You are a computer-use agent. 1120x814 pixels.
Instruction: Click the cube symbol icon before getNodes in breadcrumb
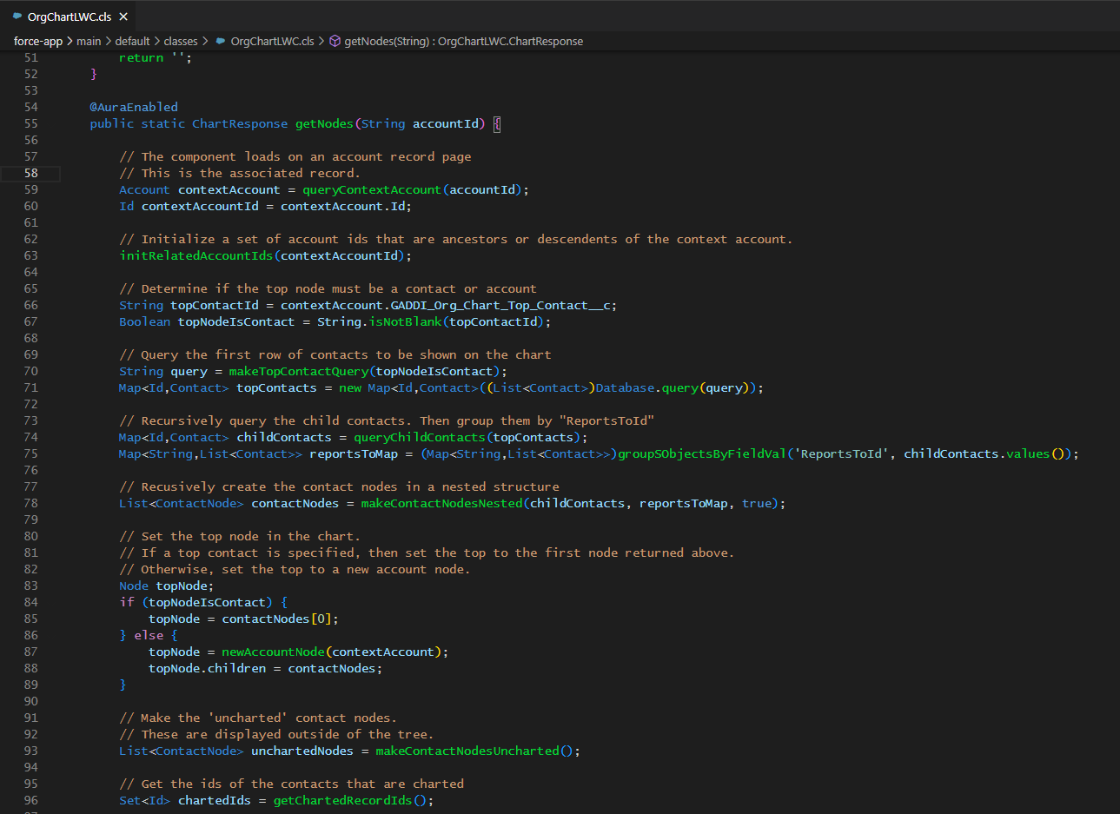click(335, 41)
